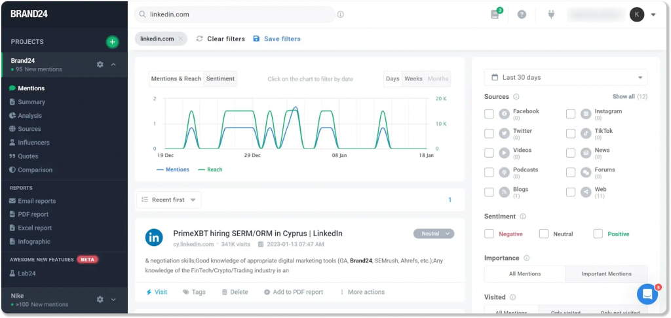Click the search info icon
The image size is (671, 318).
point(341,14)
